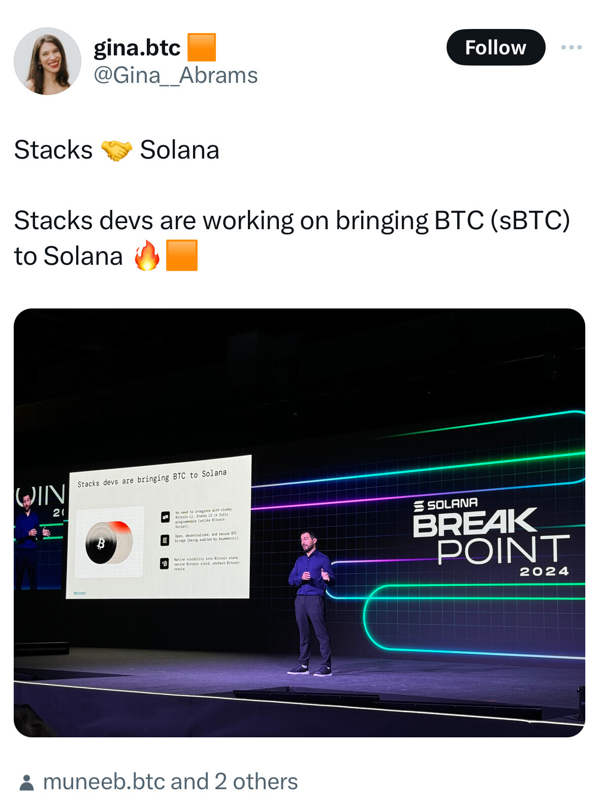Click the third bullet Bitcoin icon on slide
Image resolution: width=599 pixels, height=809 pixels.
(x=164, y=564)
